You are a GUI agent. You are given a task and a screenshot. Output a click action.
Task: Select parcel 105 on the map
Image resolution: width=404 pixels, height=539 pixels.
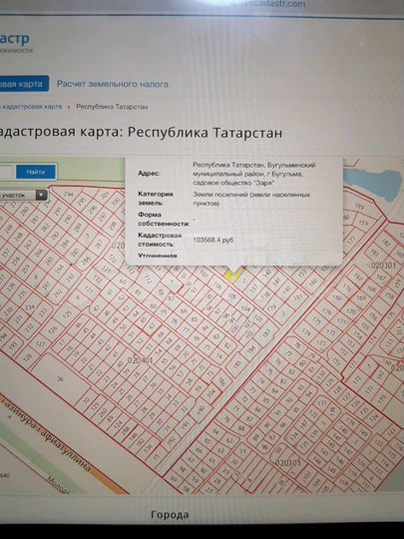232,296
